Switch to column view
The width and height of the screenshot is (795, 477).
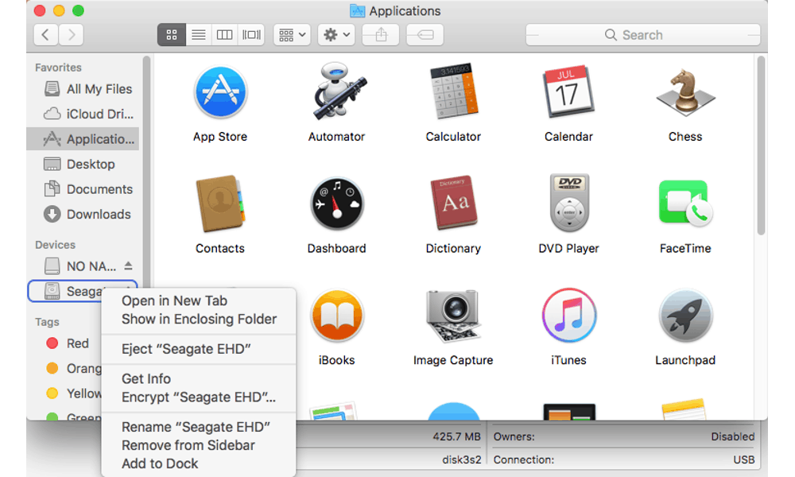(225, 35)
